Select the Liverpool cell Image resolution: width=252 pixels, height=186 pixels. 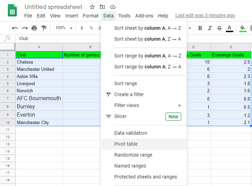point(39,84)
